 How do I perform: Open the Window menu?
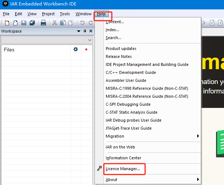click(x=84, y=14)
